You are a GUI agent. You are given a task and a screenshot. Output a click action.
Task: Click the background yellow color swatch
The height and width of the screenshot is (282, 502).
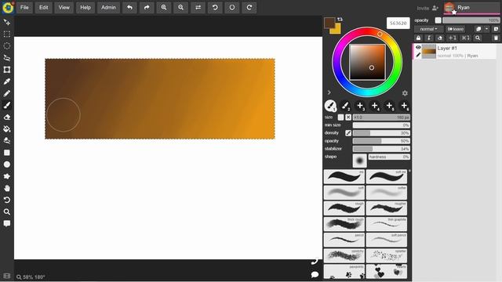[336, 31]
